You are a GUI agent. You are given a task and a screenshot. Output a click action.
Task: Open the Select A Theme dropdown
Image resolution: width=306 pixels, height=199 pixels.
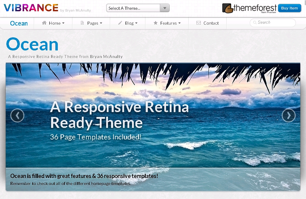pyautogui.click(x=138, y=8)
